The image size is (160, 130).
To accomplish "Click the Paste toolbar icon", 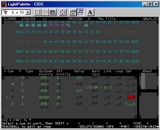I will click(x=53, y=12).
